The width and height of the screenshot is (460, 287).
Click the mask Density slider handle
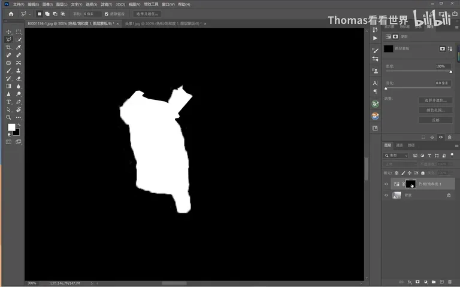coord(450,72)
